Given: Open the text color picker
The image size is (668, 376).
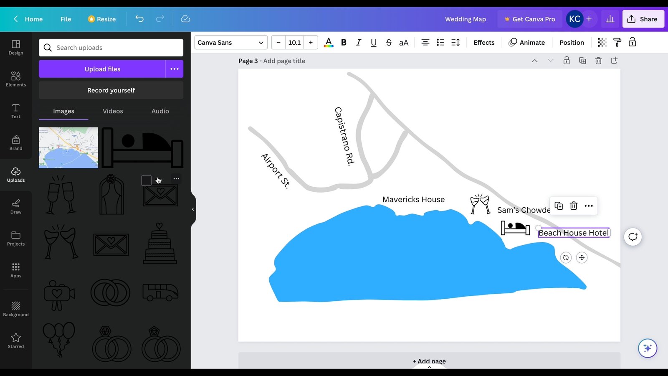Looking at the screenshot, I should pyautogui.click(x=329, y=42).
